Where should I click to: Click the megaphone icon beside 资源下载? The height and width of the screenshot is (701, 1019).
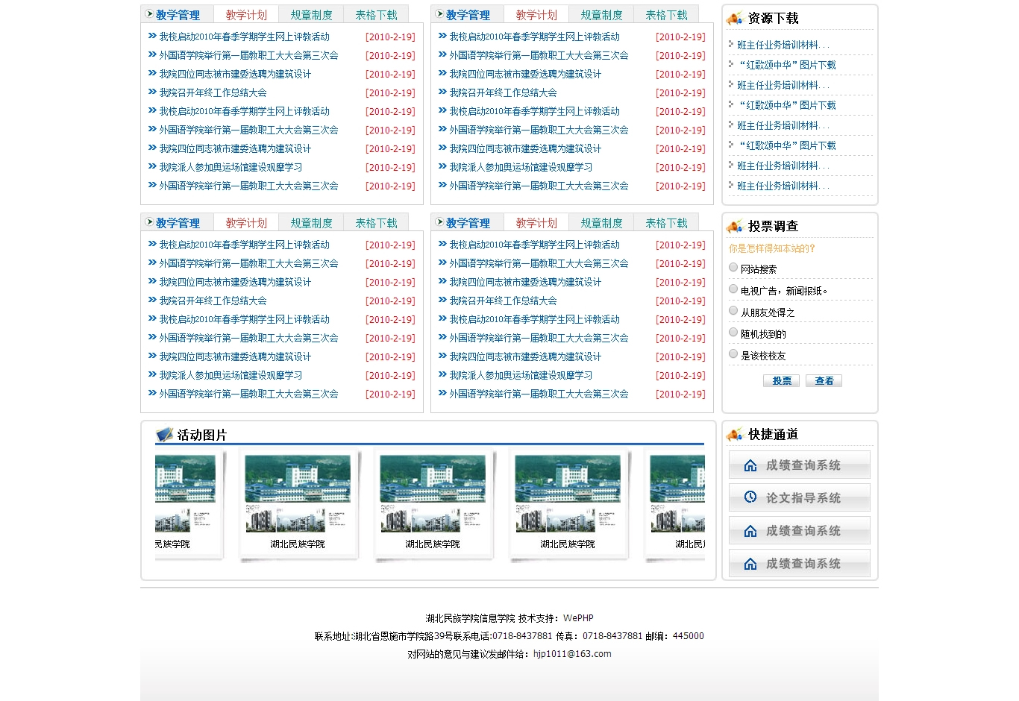tap(735, 18)
